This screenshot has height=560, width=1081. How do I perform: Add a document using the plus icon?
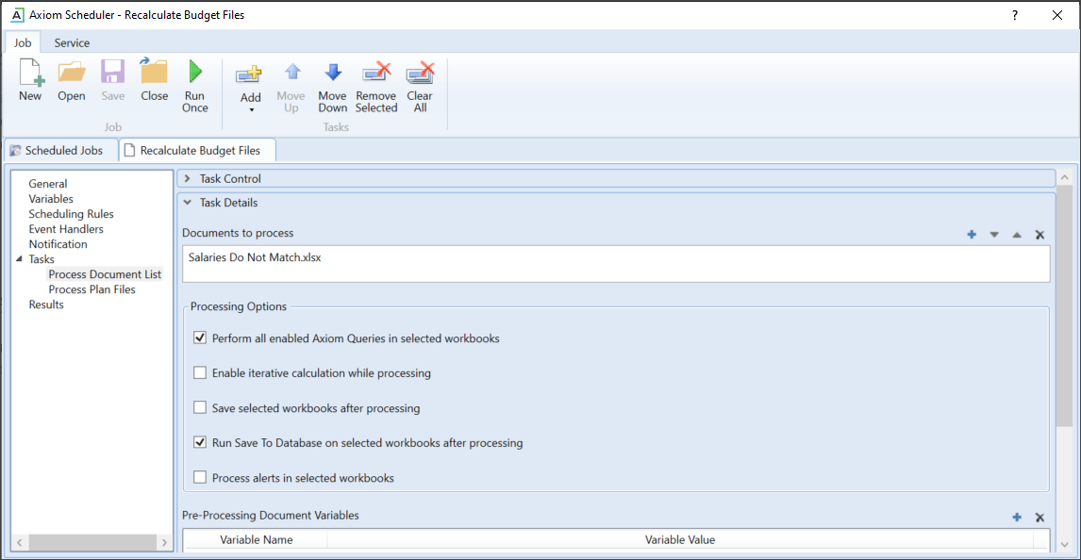point(972,235)
